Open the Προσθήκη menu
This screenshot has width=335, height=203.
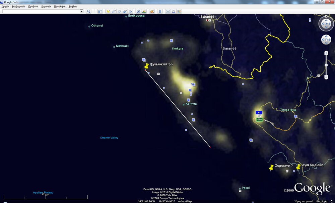[x=59, y=6]
